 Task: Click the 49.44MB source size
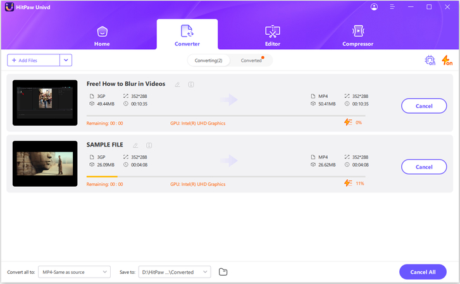click(106, 104)
